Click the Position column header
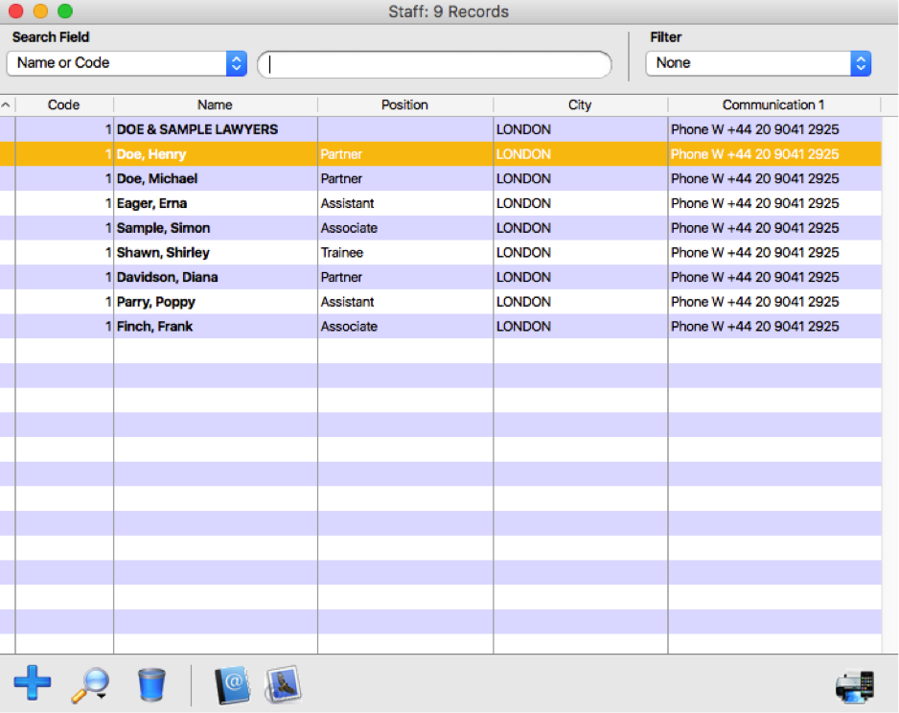This screenshot has width=899, height=713. [404, 104]
